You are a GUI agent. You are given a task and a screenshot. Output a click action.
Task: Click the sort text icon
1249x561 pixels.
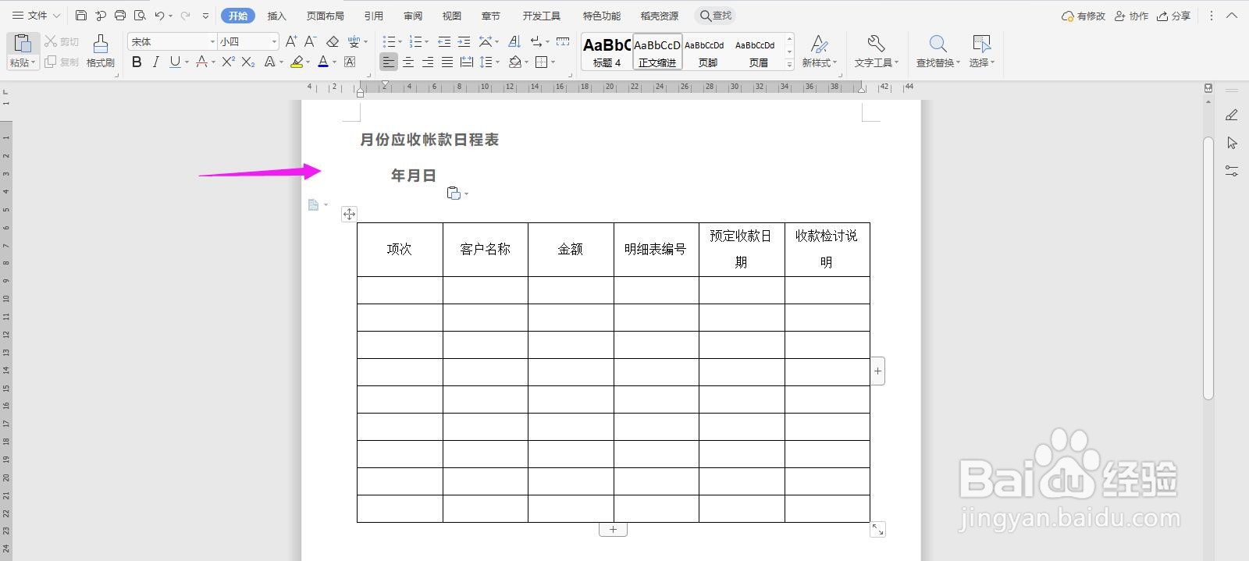(514, 41)
